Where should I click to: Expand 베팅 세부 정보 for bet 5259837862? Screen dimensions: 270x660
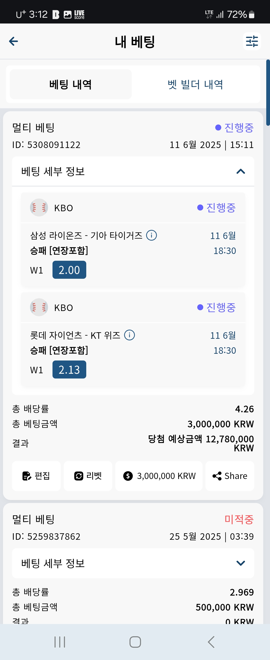(x=133, y=563)
